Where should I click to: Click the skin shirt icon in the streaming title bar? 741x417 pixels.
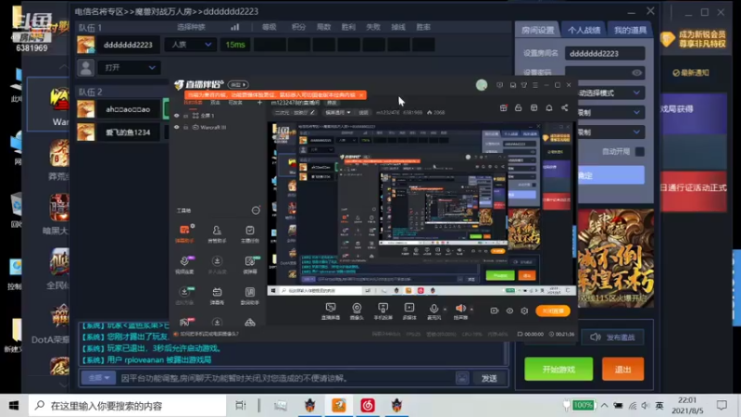[x=524, y=85]
